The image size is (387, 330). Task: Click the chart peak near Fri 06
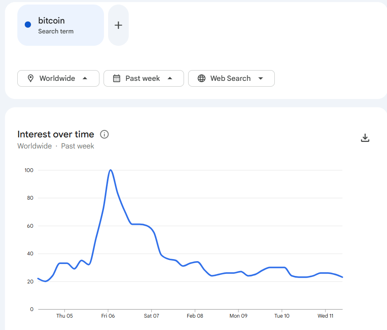111,170
